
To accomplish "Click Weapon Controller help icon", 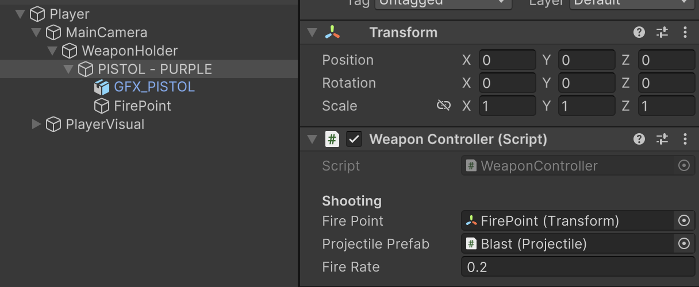I will tap(639, 139).
